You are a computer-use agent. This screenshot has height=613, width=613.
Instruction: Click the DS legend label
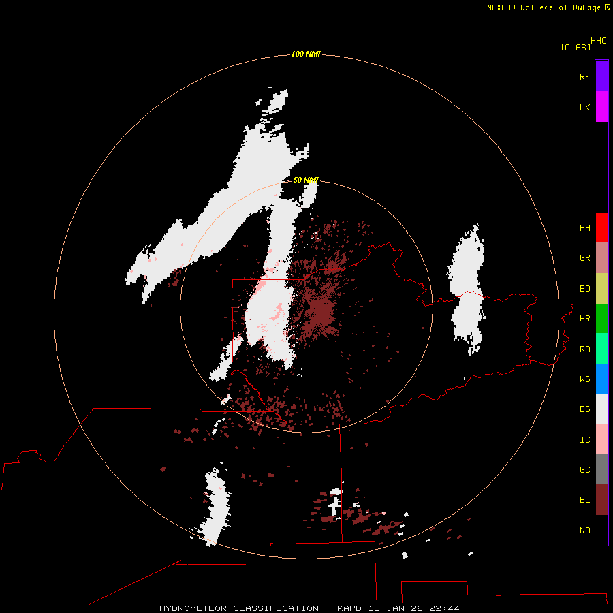(584, 409)
